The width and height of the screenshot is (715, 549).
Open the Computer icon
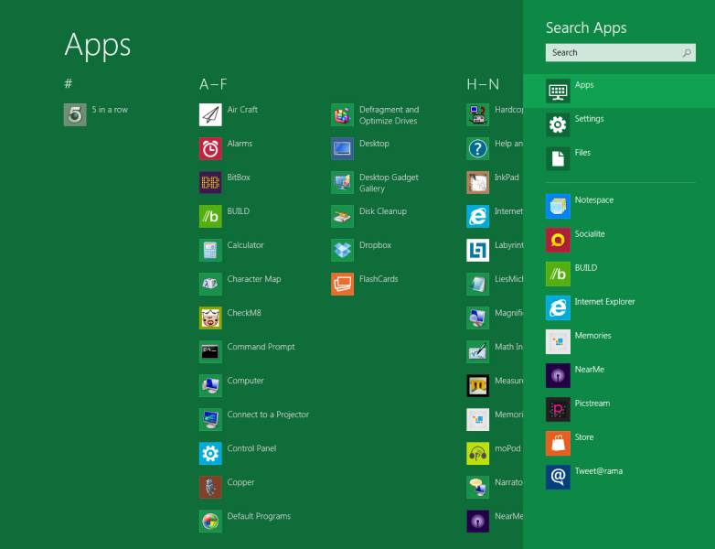(210, 385)
